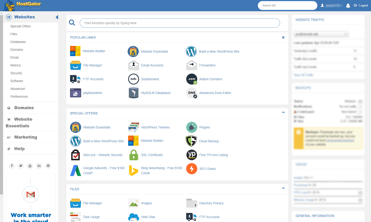The height and width of the screenshot is (222, 371).
Task: Collapse the Files panel minus button
Action: tap(283, 188)
